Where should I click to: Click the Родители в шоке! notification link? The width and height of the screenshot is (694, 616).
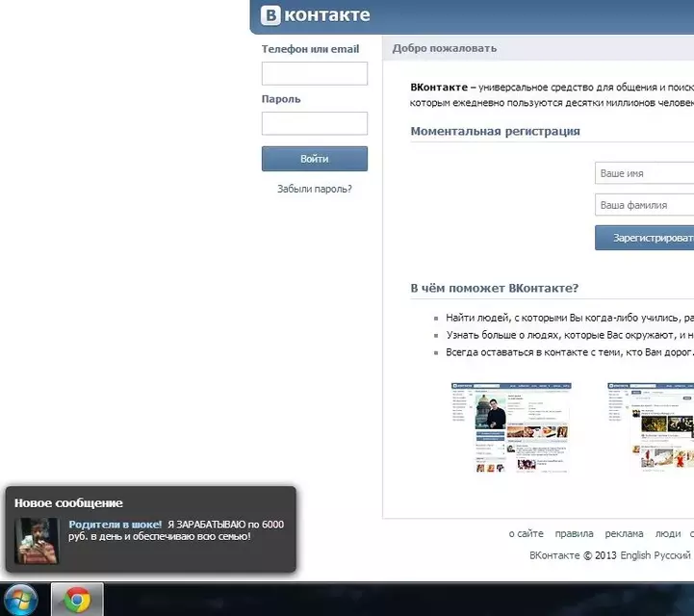[116, 525]
